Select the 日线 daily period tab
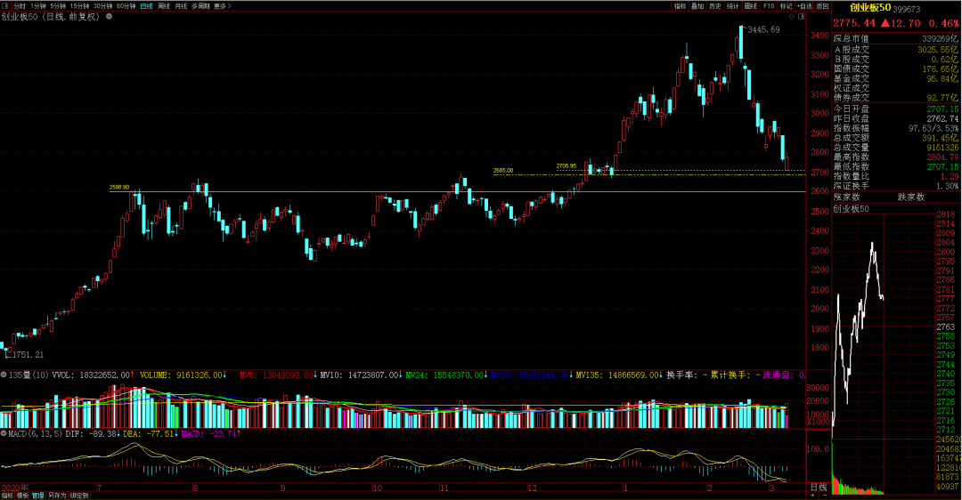The width and height of the screenshot is (962, 500). click(146, 6)
